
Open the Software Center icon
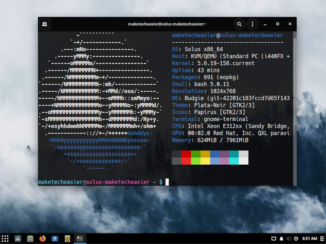tap(18, 239)
